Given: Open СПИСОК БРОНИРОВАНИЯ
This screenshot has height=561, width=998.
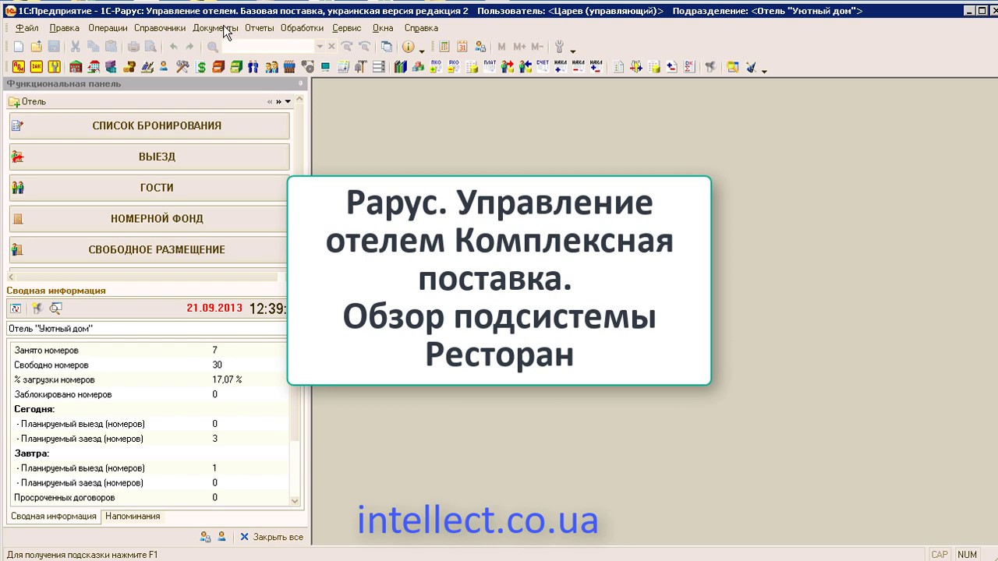Looking at the screenshot, I should click(150, 125).
